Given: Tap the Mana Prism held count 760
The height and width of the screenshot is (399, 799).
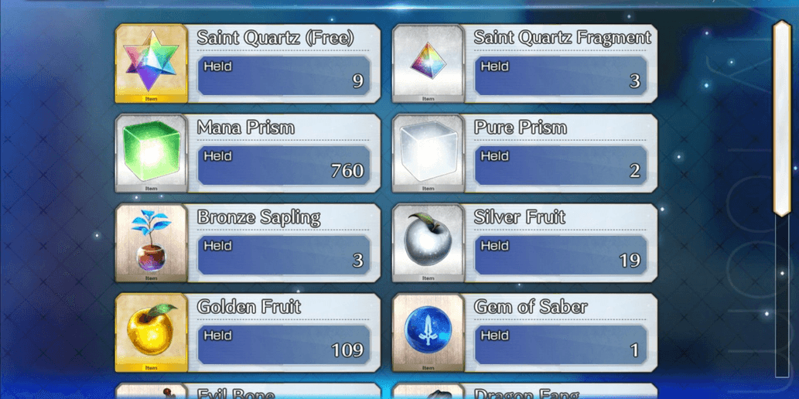Looking at the screenshot, I should click(347, 171).
